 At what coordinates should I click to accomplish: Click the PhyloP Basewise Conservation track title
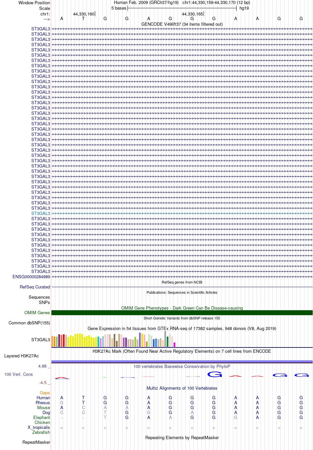(182, 366)
